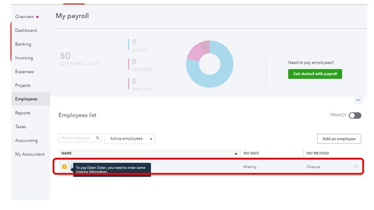Image resolution: width=374 pixels, height=210 pixels.
Task: Click the $0 payroll cost value
Action: 65,56
